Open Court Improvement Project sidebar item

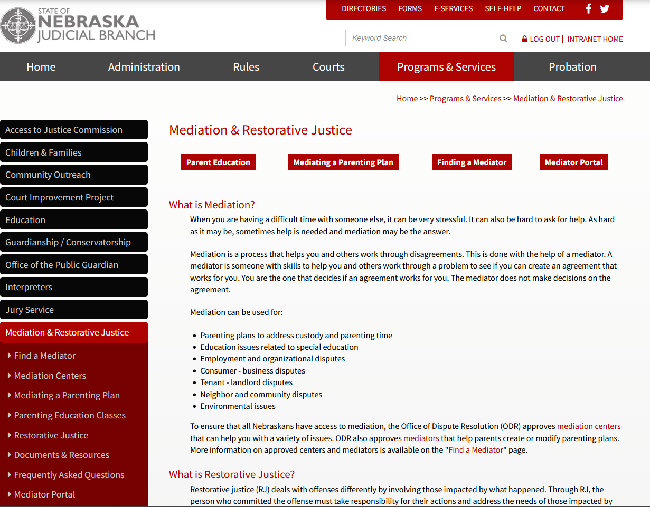click(x=74, y=197)
